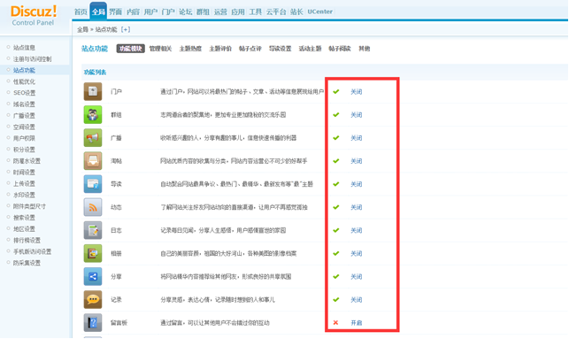This screenshot has height=339, width=569.
Task: Click the green check for 群组
Action: (x=336, y=115)
